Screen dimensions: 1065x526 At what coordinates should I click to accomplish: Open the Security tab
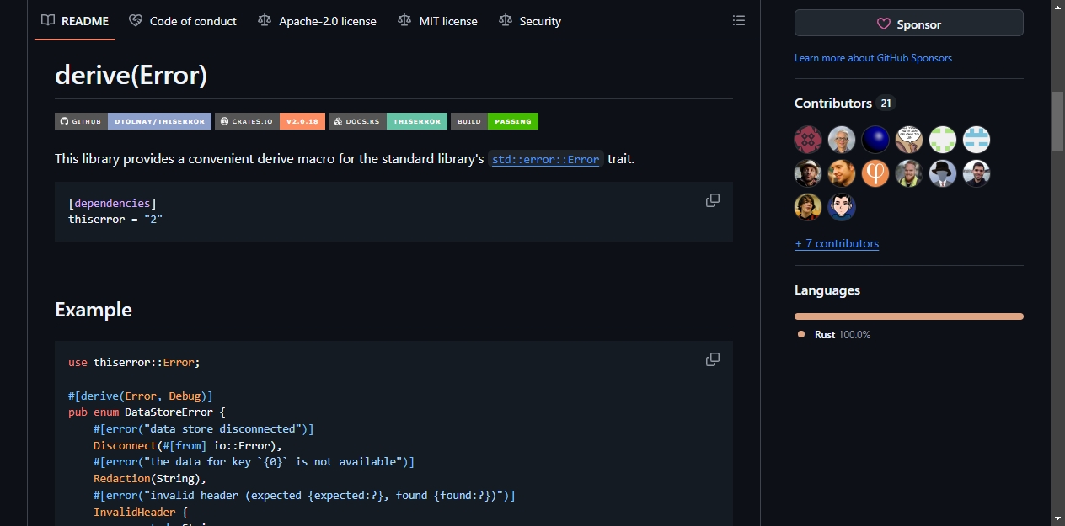click(530, 21)
